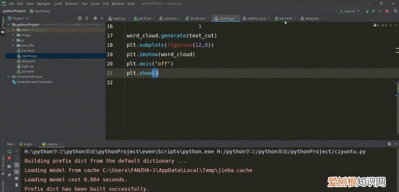Select data.json in the project tree
The image size is (399, 192).
(28, 61)
